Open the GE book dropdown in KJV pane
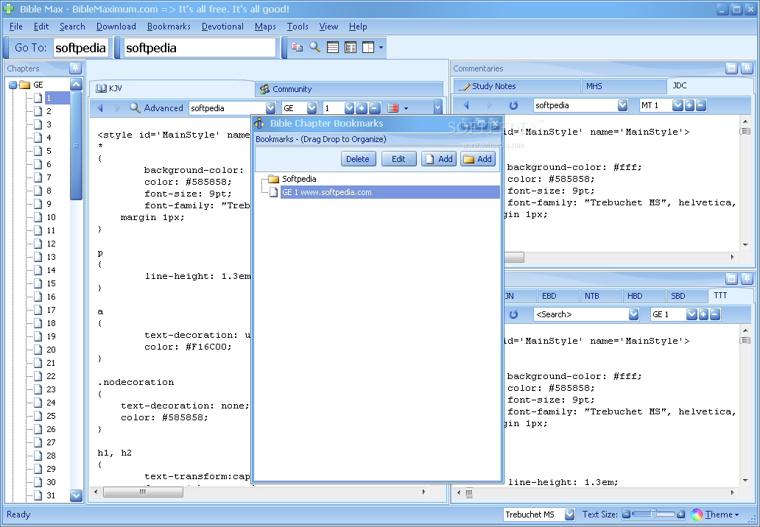The image size is (760, 527). pyautogui.click(x=312, y=108)
